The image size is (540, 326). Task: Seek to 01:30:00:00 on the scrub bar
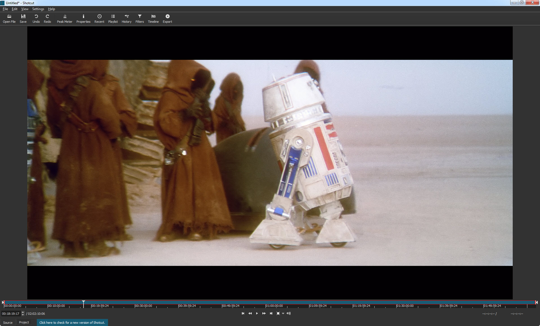tap(405, 306)
